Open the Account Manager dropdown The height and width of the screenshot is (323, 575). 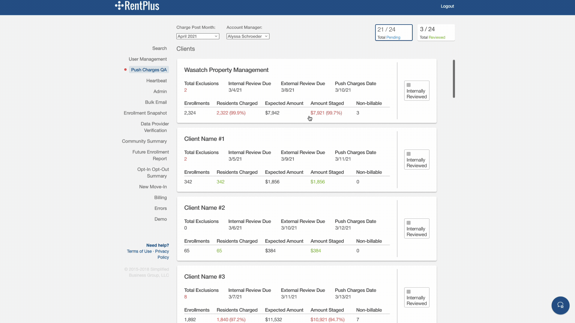[x=248, y=36]
